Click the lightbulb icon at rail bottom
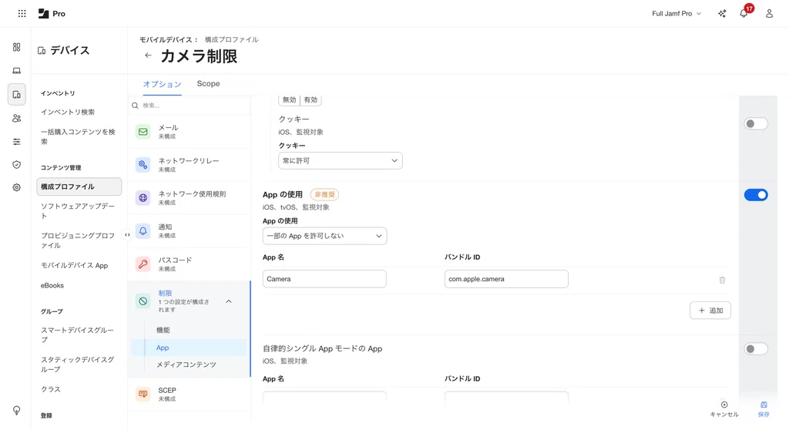The image size is (789, 430). 17,411
